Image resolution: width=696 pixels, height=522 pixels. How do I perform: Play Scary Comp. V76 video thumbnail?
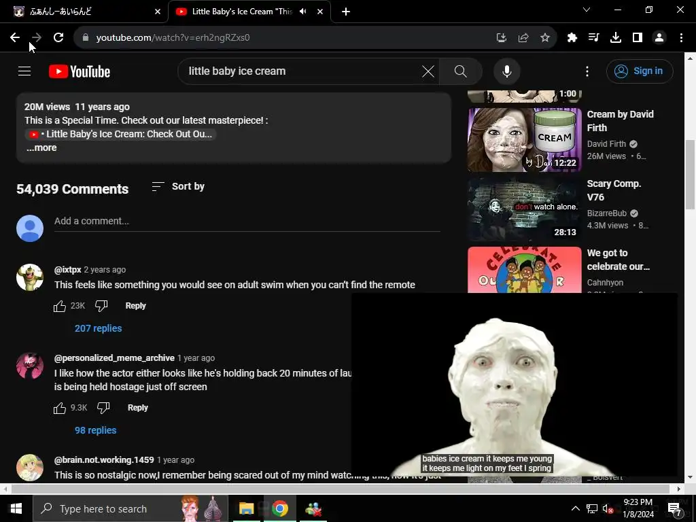[x=525, y=209]
